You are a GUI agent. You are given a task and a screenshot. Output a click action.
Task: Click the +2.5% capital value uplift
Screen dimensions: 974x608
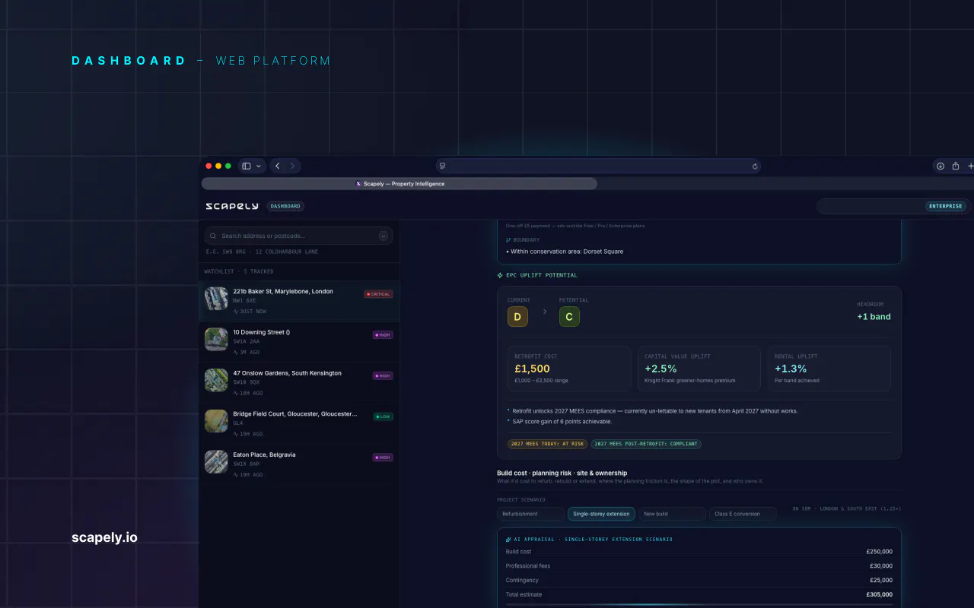661,369
